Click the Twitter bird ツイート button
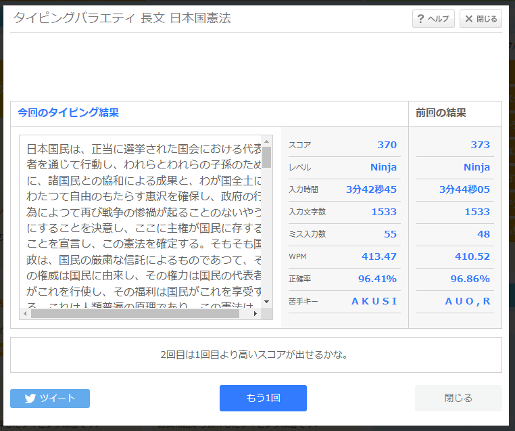The image size is (515, 431). [x=50, y=399]
